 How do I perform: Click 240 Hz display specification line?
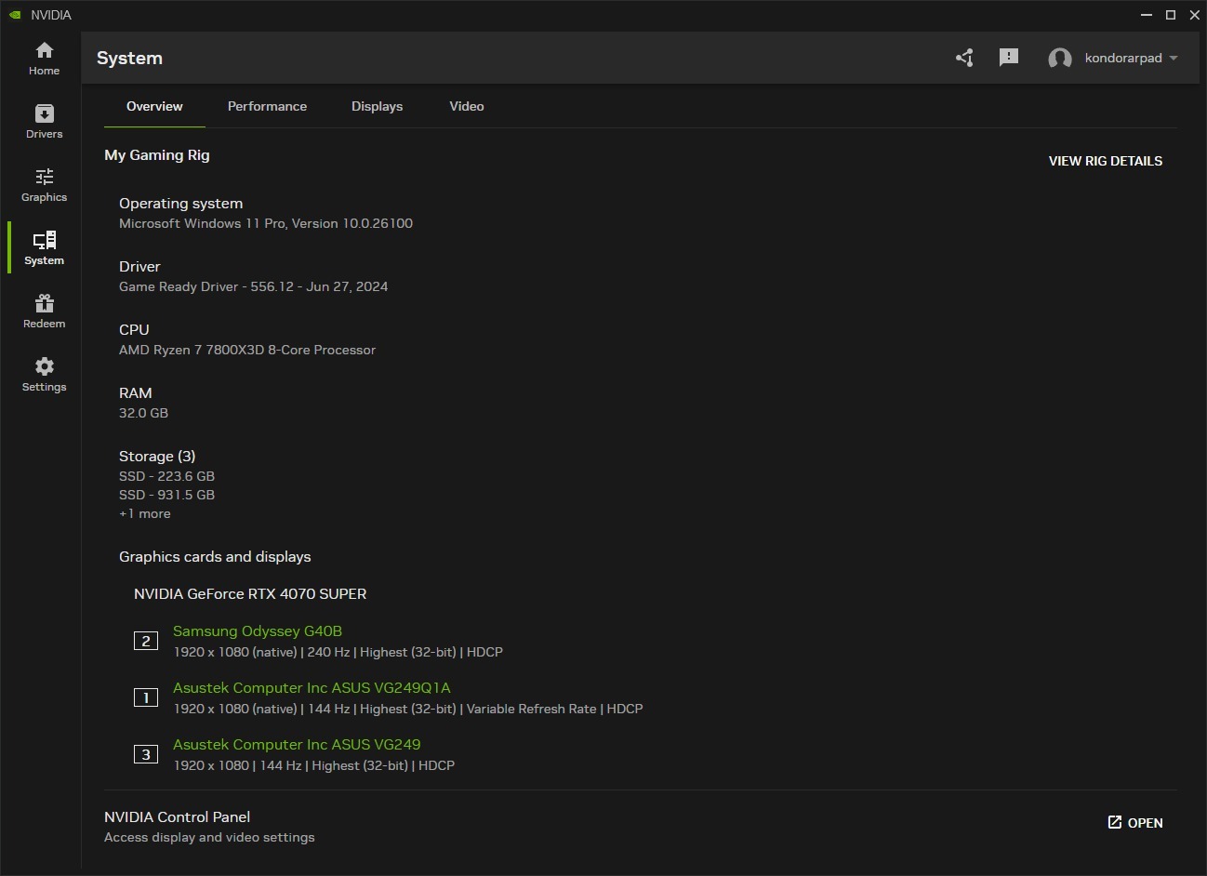(x=338, y=652)
